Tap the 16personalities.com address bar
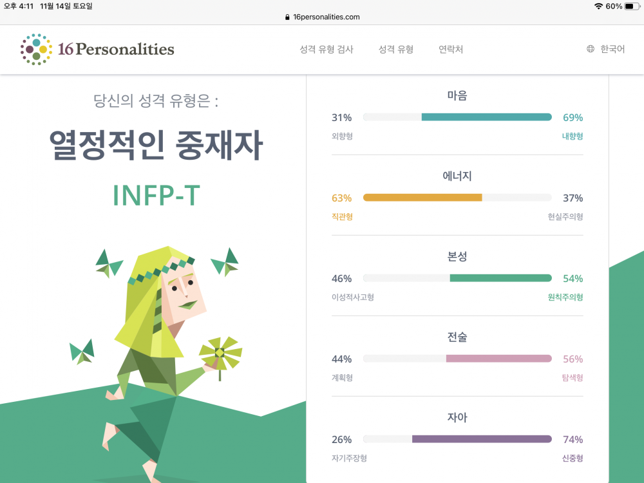Image resolution: width=644 pixels, height=483 pixels. (x=323, y=17)
